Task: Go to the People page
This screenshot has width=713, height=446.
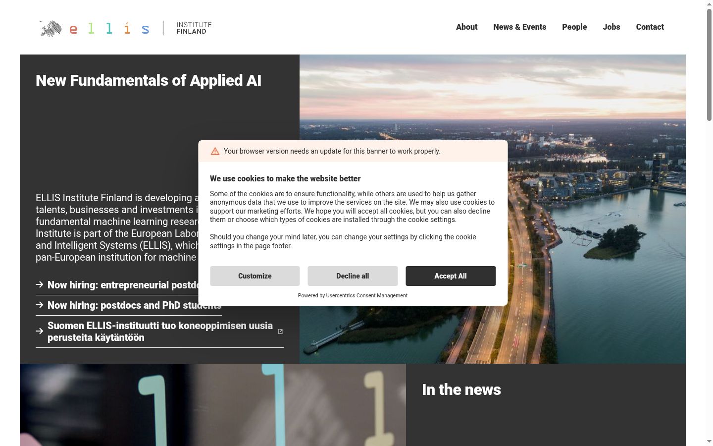Action: (574, 27)
